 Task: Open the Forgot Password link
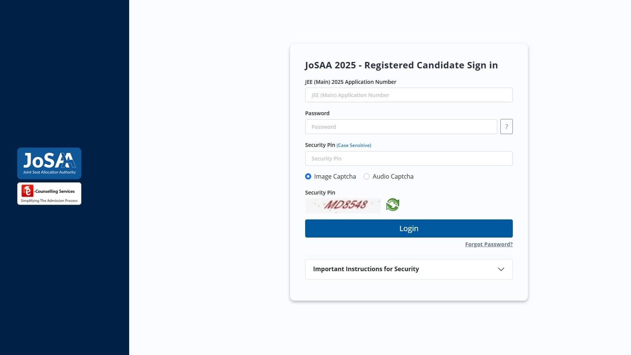489,244
